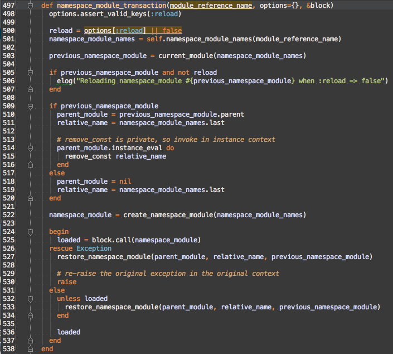
Task: Click current_module call on line 503
Action: pyautogui.click(x=186, y=56)
